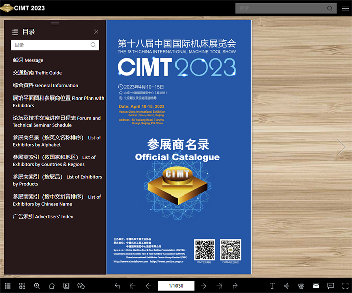Click the 目录 list icon in panel header
Screen dimensions: 352x293
point(15,32)
